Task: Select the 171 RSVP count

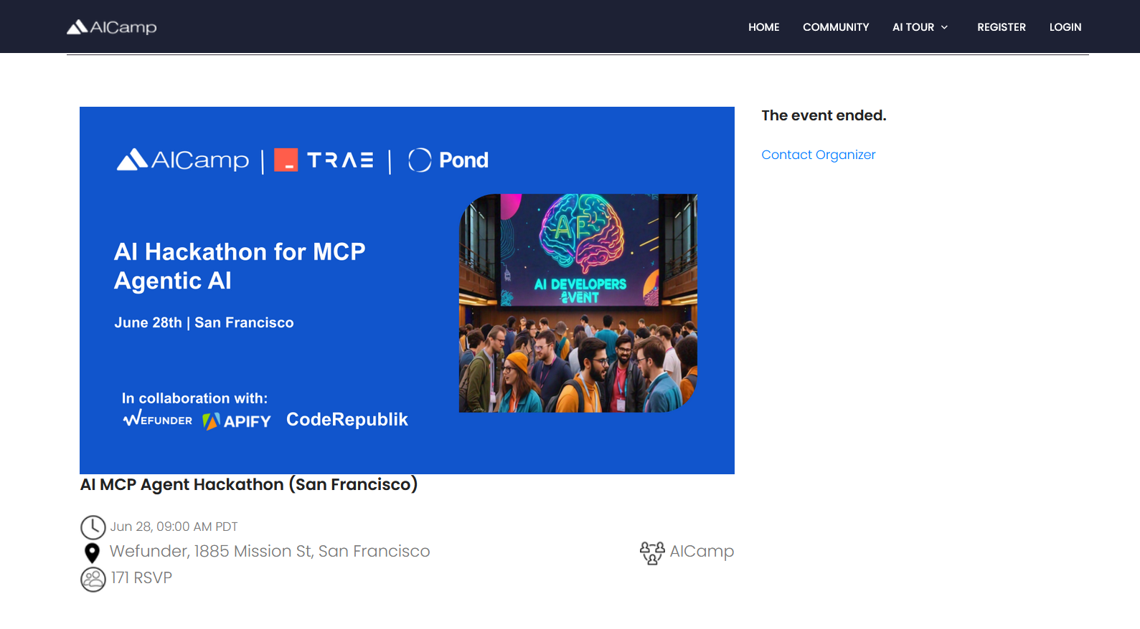Action: (141, 577)
